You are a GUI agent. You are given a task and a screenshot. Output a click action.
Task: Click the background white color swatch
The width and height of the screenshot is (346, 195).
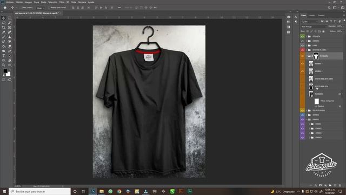(9, 75)
